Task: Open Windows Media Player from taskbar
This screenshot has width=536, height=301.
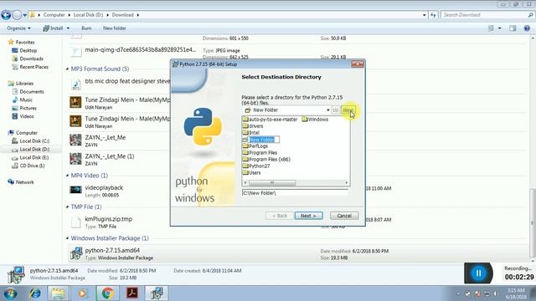Action: tap(82, 293)
